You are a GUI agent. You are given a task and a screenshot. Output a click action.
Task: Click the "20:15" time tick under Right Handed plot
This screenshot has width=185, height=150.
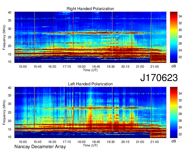(x=125, y=67)
